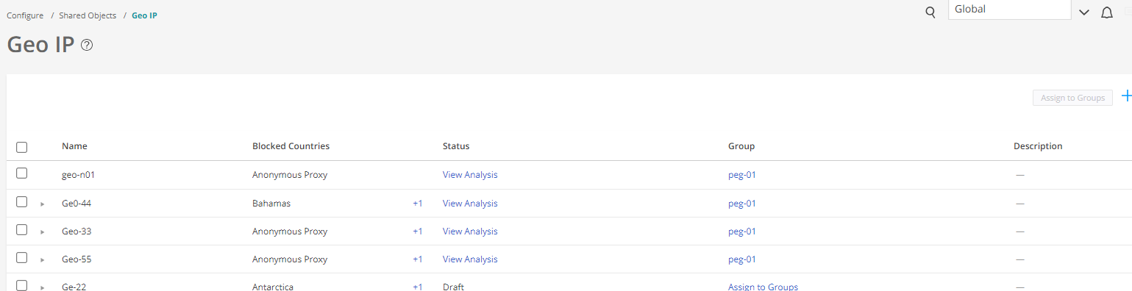
Task: Click Anonymous Proxy in Geo-33 row
Action: click(x=290, y=231)
